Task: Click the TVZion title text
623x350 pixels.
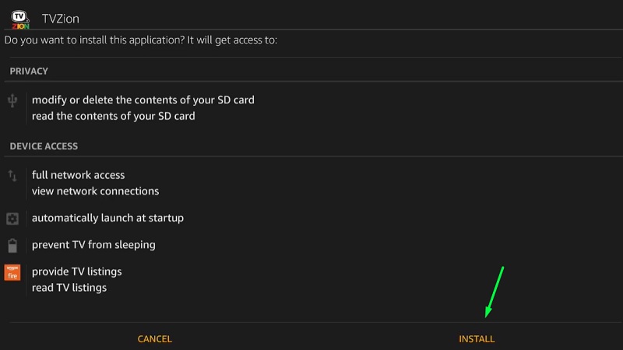Action: coord(61,19)
